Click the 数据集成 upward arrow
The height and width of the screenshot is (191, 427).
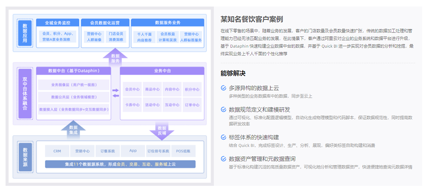click(73, 130)
